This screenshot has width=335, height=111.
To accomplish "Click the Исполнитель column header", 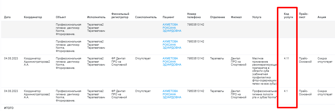I will (x=96, y=17).
